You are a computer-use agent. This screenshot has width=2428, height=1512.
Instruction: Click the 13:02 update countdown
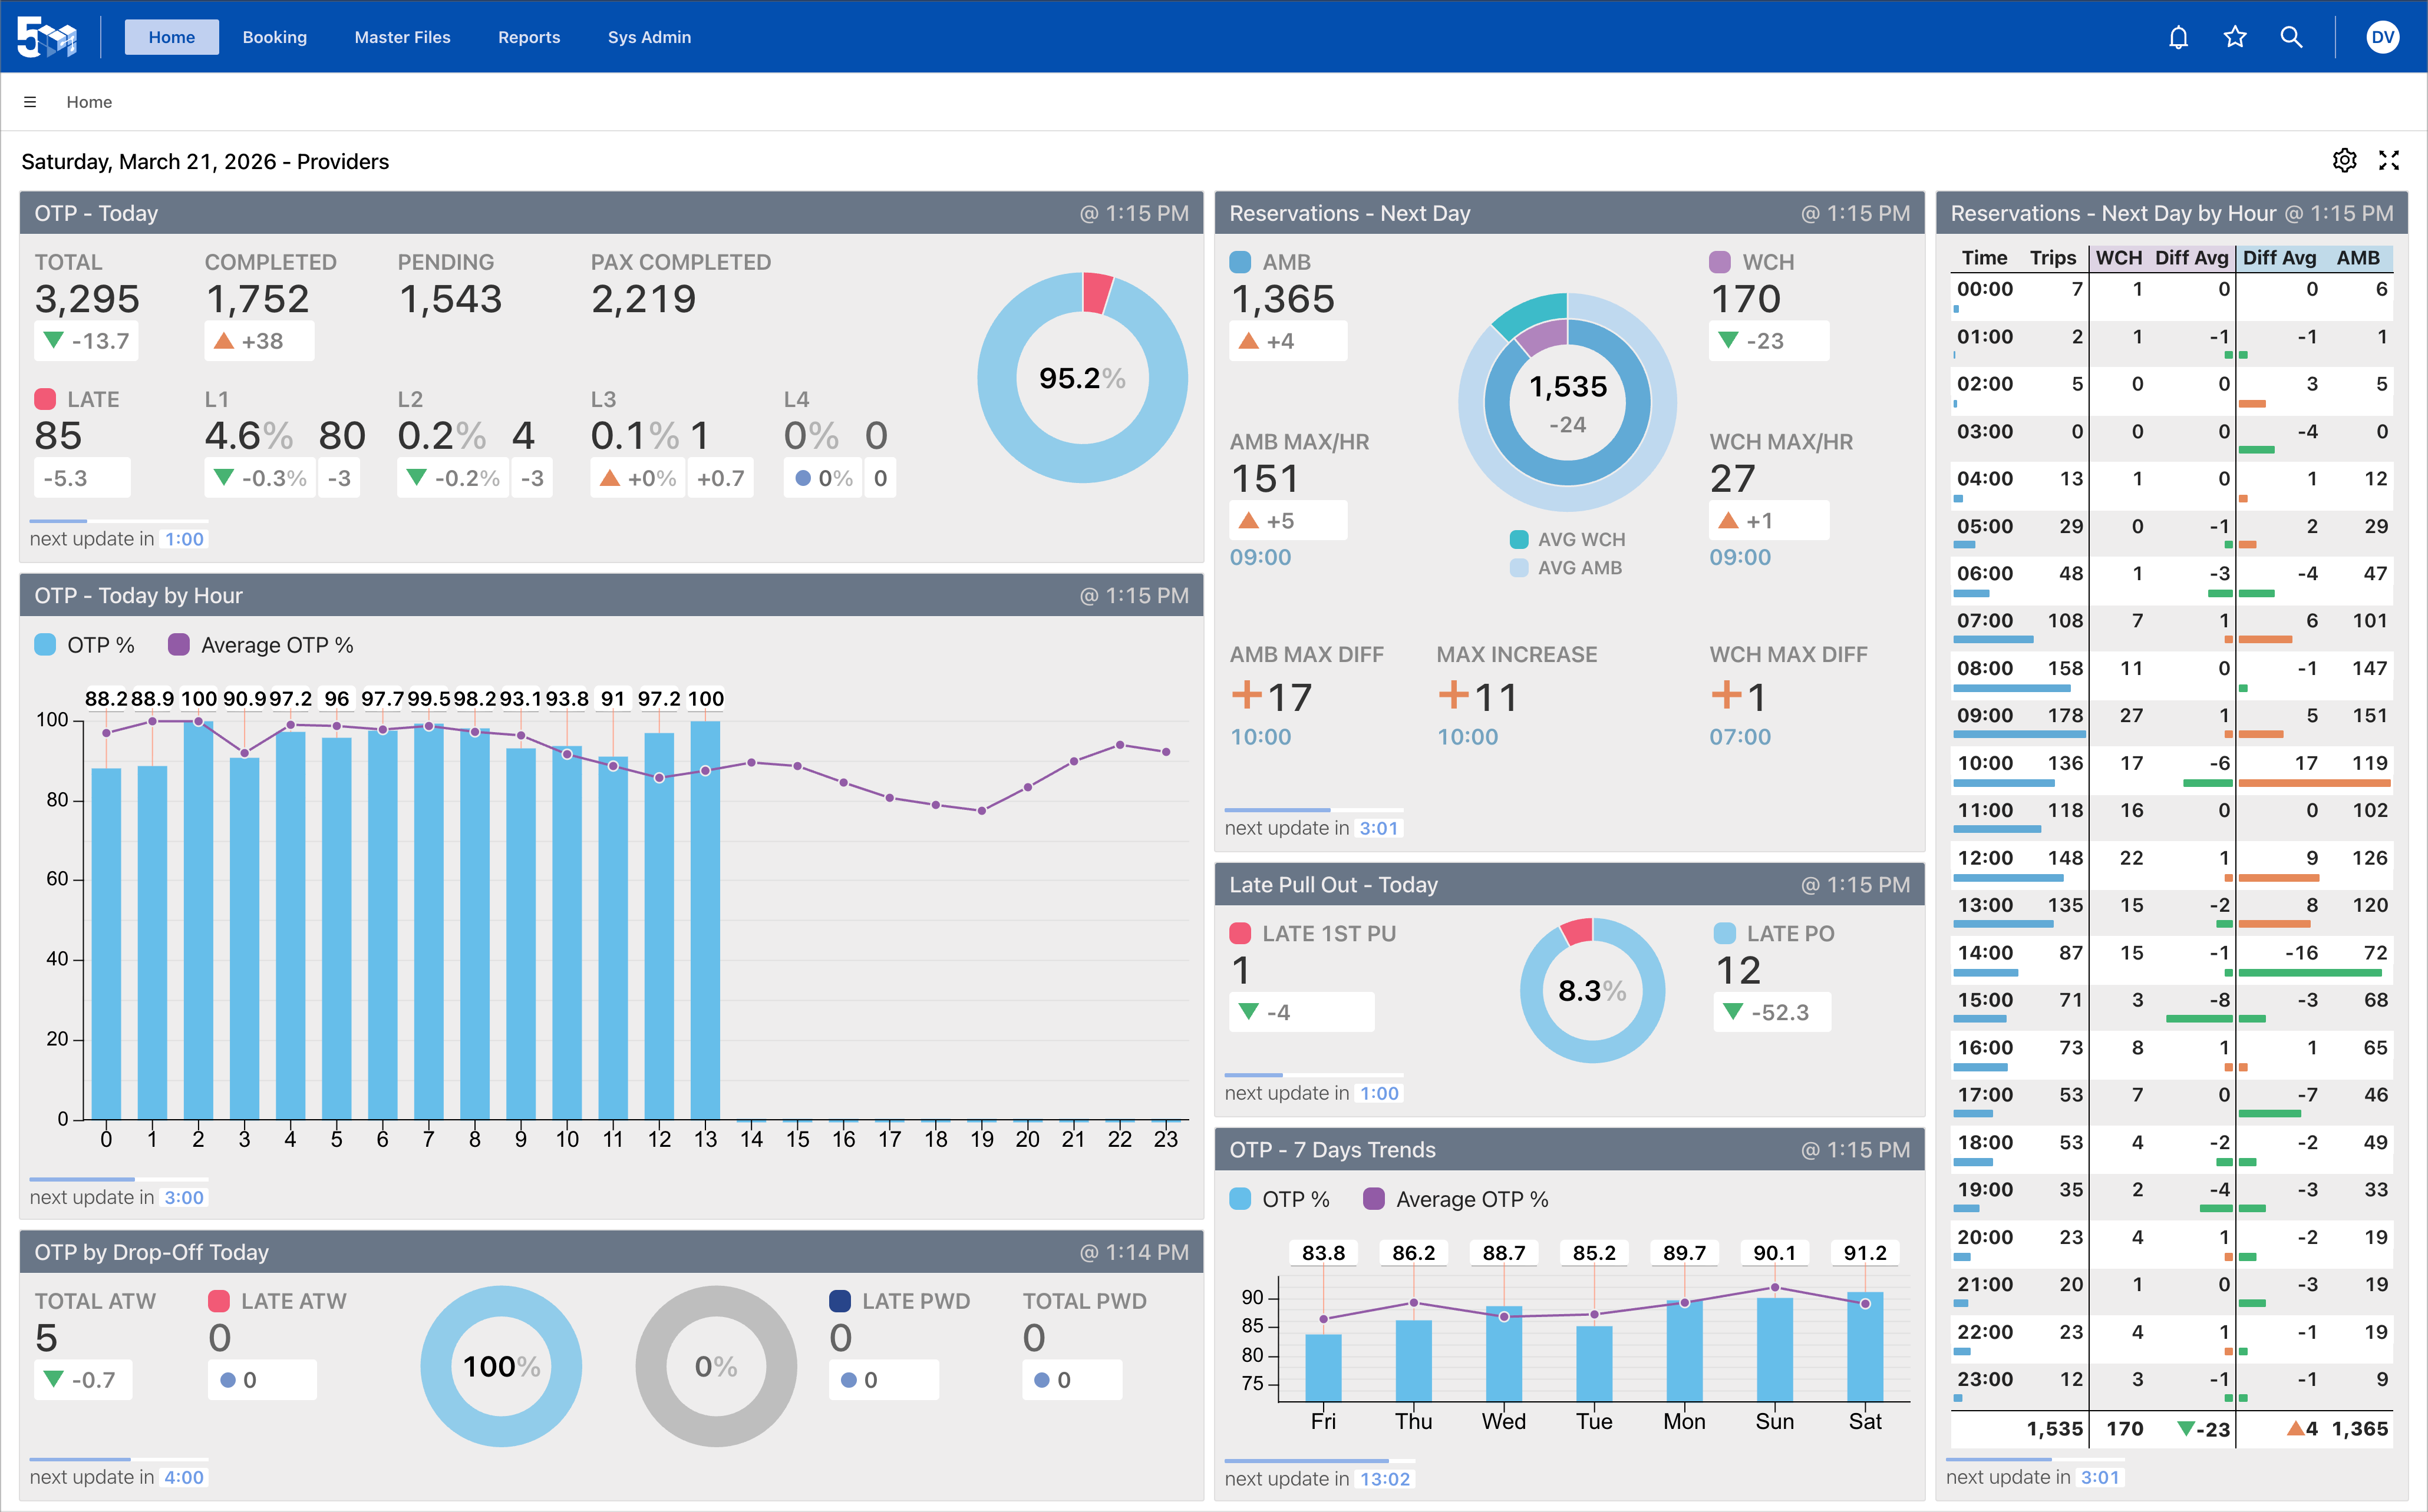(x=1384, y=1479)
